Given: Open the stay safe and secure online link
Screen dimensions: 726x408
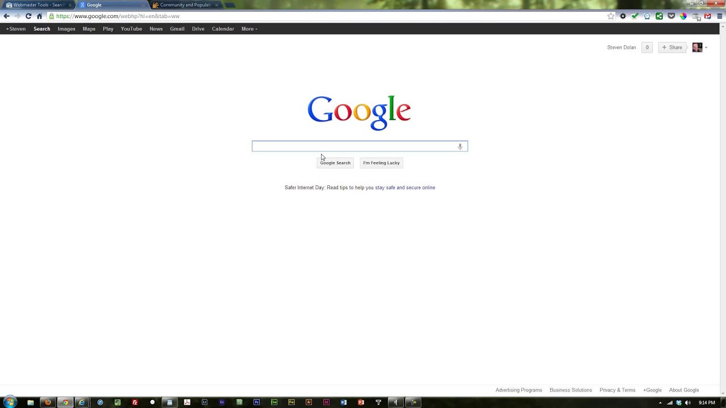Looking at the screenshot, I should coord(405,188).
